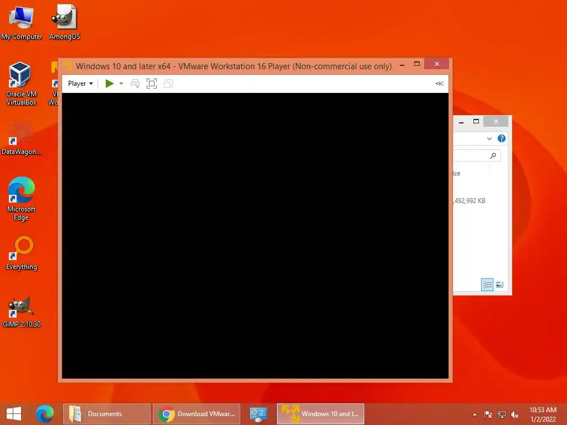Open the clock showing 10:53 AM
Image resolution: width=567 pixels, height=425 pixels.
pyautogui.click(x=543, y=414)
